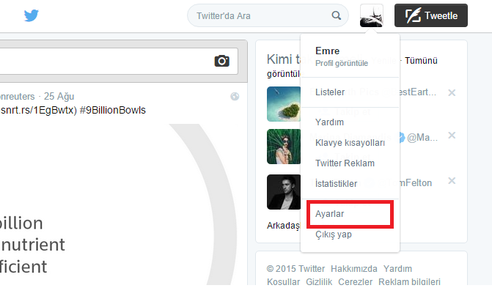Image resolution: width=492 pixels, height=288 pixels.
Task: Click the globe icon on the tweet
Action: [x=235, y=96]
